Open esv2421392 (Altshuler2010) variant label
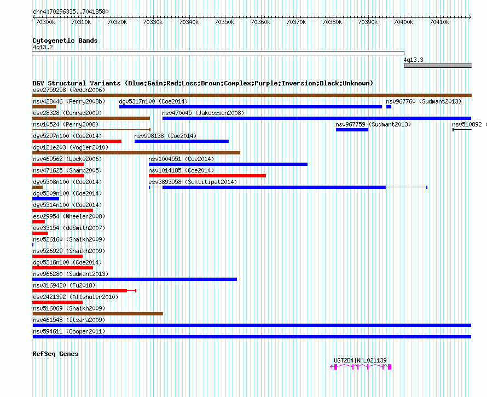Image resolution: width=487 pixels, height=397 pixels. pos(76,297)
